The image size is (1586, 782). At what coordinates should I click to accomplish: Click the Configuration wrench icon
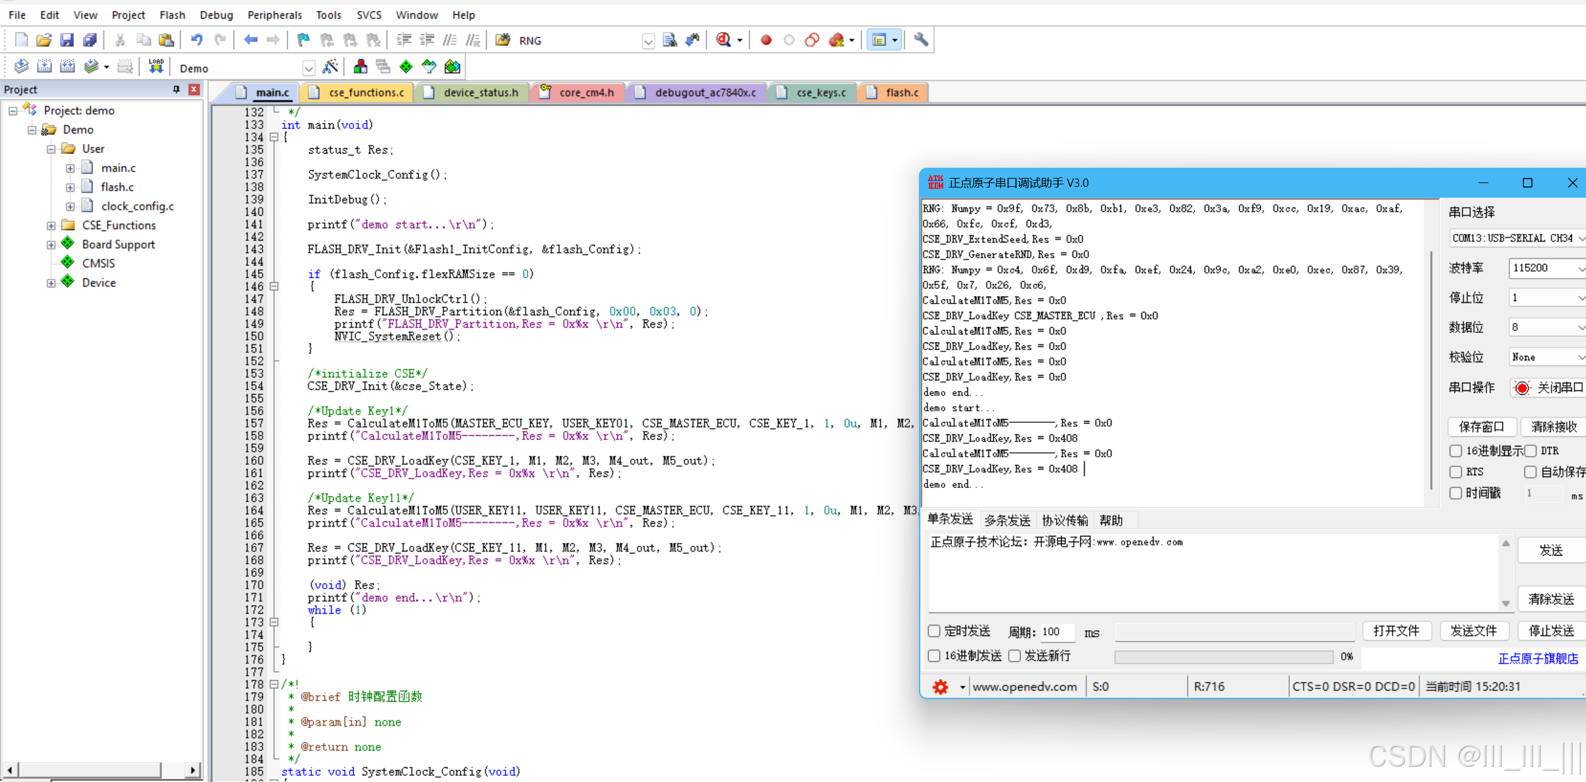(x=920, y=40)
